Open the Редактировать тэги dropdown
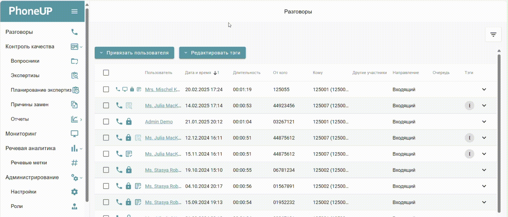Viewport: 508px width, 217px height. click(212, 53)
